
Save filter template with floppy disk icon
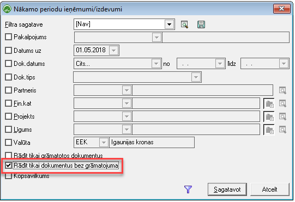pyautogui.click(x=201, y=25)
